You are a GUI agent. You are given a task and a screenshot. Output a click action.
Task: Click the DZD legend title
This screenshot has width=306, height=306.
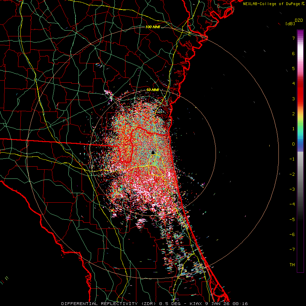299,20
